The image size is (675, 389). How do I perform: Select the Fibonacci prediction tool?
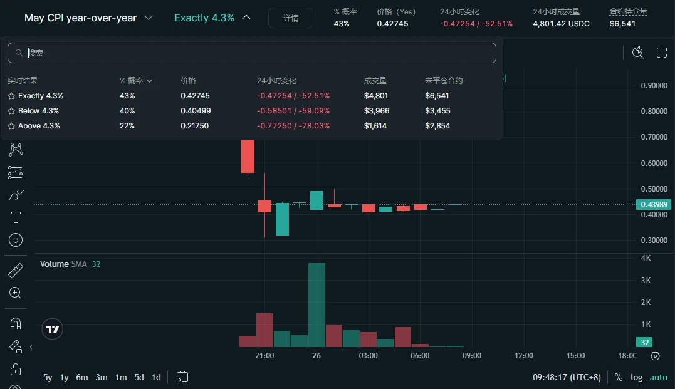coord(16,172)
